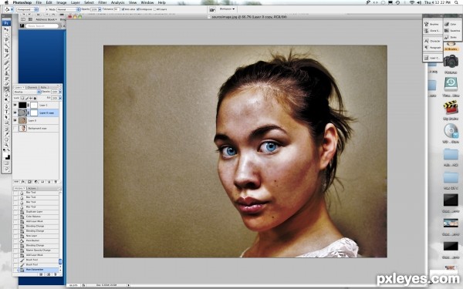Select the Brush tool in toolbox
This screenshot has height=289, width=463.
click(6, 68)
